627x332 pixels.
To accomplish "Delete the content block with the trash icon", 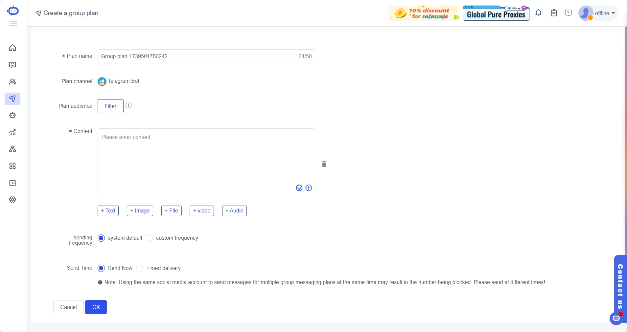I will click(324, 164).
